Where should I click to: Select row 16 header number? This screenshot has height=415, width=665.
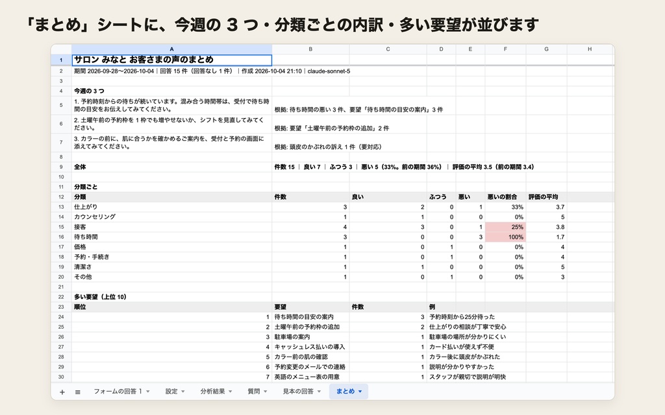(61, 237)
